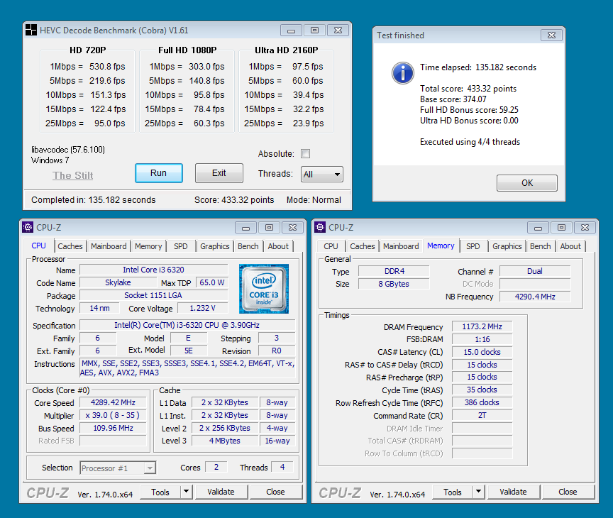
Task: Confirm the Test finished dialog with OK
Action: point(527,183)
